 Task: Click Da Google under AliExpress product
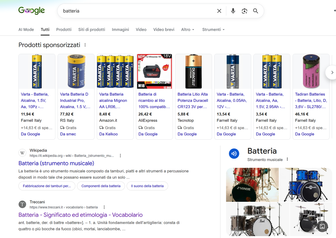pyautogui.click(x=148, y=134)
